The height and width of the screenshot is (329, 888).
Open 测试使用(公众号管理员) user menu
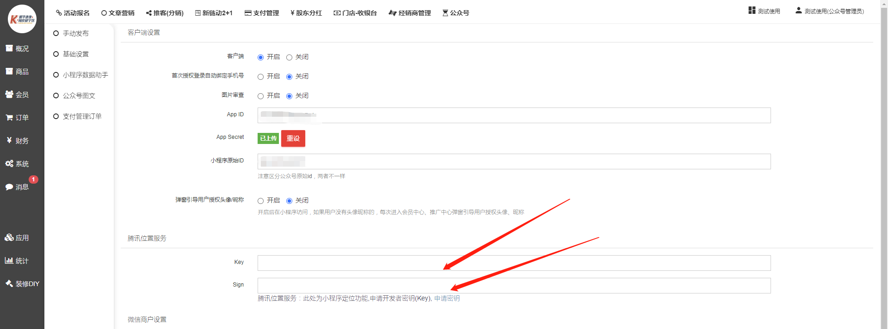point(830,11)
